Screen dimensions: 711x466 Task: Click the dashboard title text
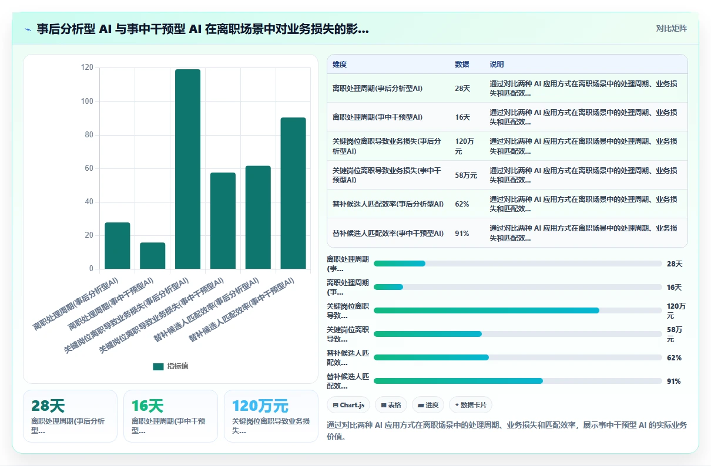[x=203, y=29]
